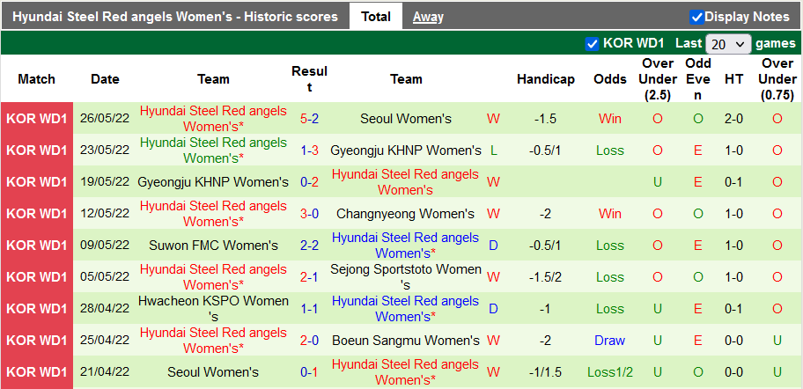The width and height of the screenshot is (803, 389).
Task: Click the Handicap column header
Action: click(x=546, y=79)
